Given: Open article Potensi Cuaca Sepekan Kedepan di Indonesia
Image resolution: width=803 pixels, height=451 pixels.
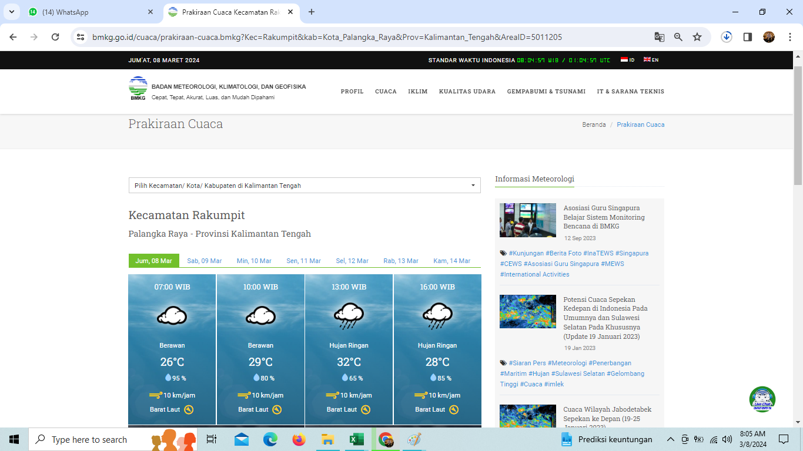Looking at the screenshot, I should (605, 318).
